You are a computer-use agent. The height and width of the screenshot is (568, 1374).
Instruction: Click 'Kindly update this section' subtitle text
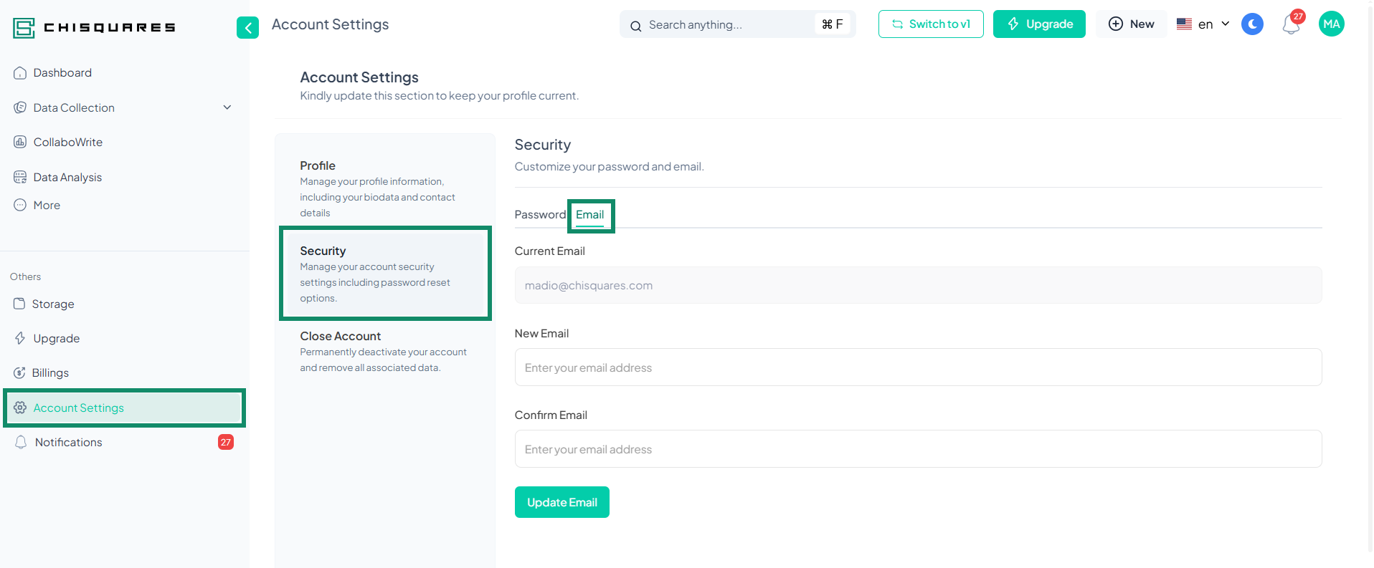(x=440, y=96)
